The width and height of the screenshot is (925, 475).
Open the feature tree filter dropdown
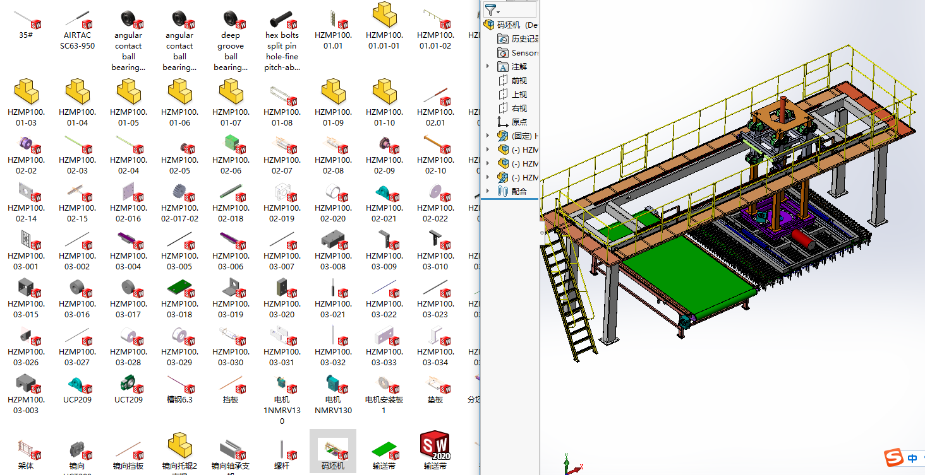tap(492, 9)
